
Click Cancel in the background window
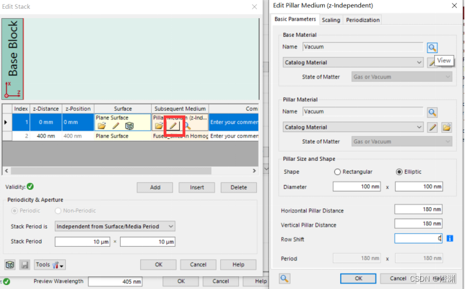point(220,281)
